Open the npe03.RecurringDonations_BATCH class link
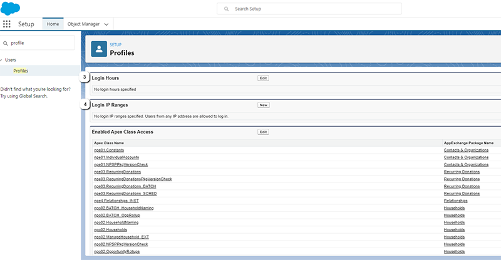Viewport: 501px width, 260px height. [125, 186]
